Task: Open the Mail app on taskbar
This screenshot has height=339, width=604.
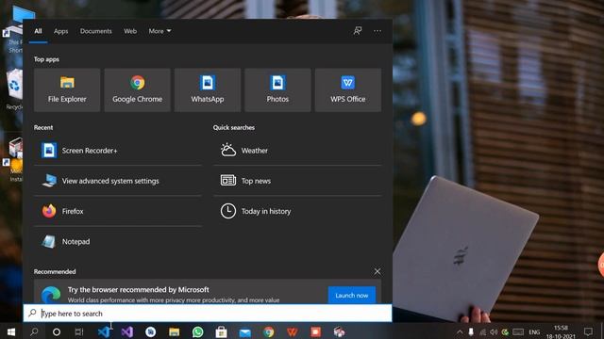Action: pyautogui.click(x=245, y=332)
